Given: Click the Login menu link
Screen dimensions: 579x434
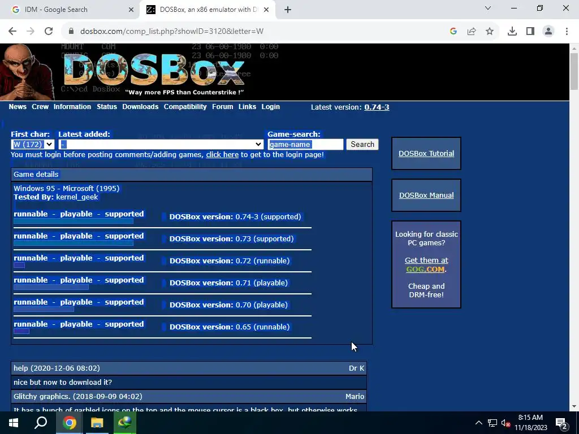Looking at the screenshot, I should point(271,107).
